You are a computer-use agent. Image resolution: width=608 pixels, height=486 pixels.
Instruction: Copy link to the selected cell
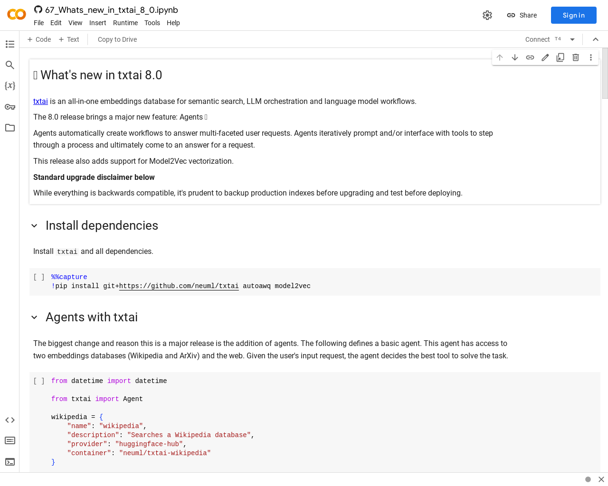coord(530,57)
